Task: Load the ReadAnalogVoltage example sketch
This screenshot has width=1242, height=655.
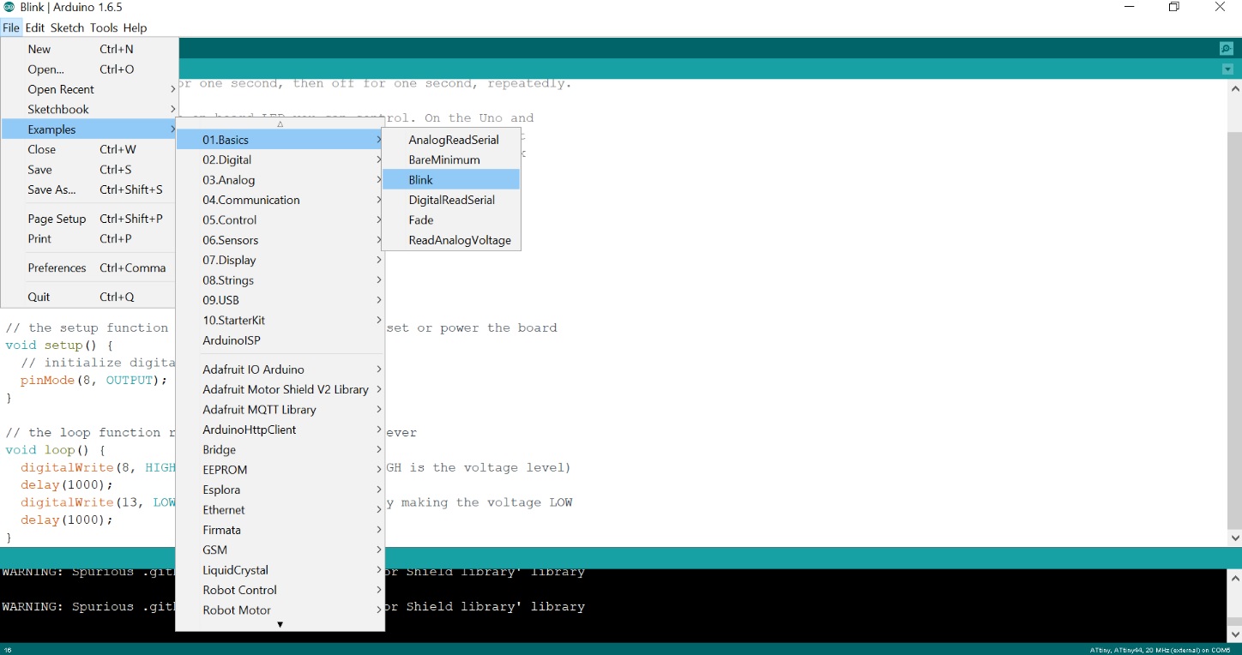Action: tap(451, 240)
